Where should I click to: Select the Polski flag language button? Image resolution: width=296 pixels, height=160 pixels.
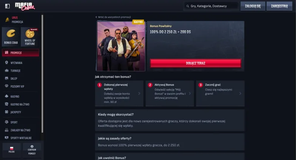11,150
